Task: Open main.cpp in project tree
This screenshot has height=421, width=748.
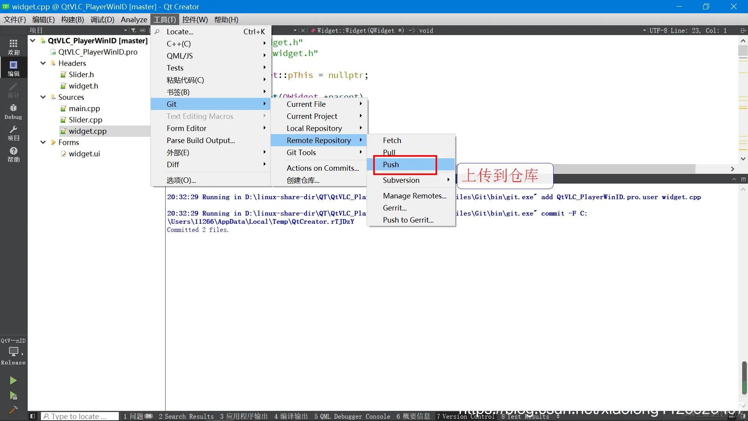Action: click(x=84, y=108)
